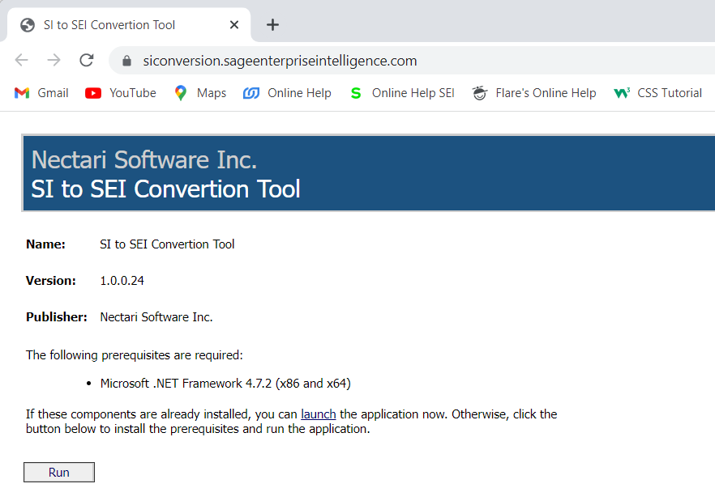Open the W3 CSS Tutorial bookmark icon
The height and width of the screenshot is (488, 715).
[x=622, y=92]
